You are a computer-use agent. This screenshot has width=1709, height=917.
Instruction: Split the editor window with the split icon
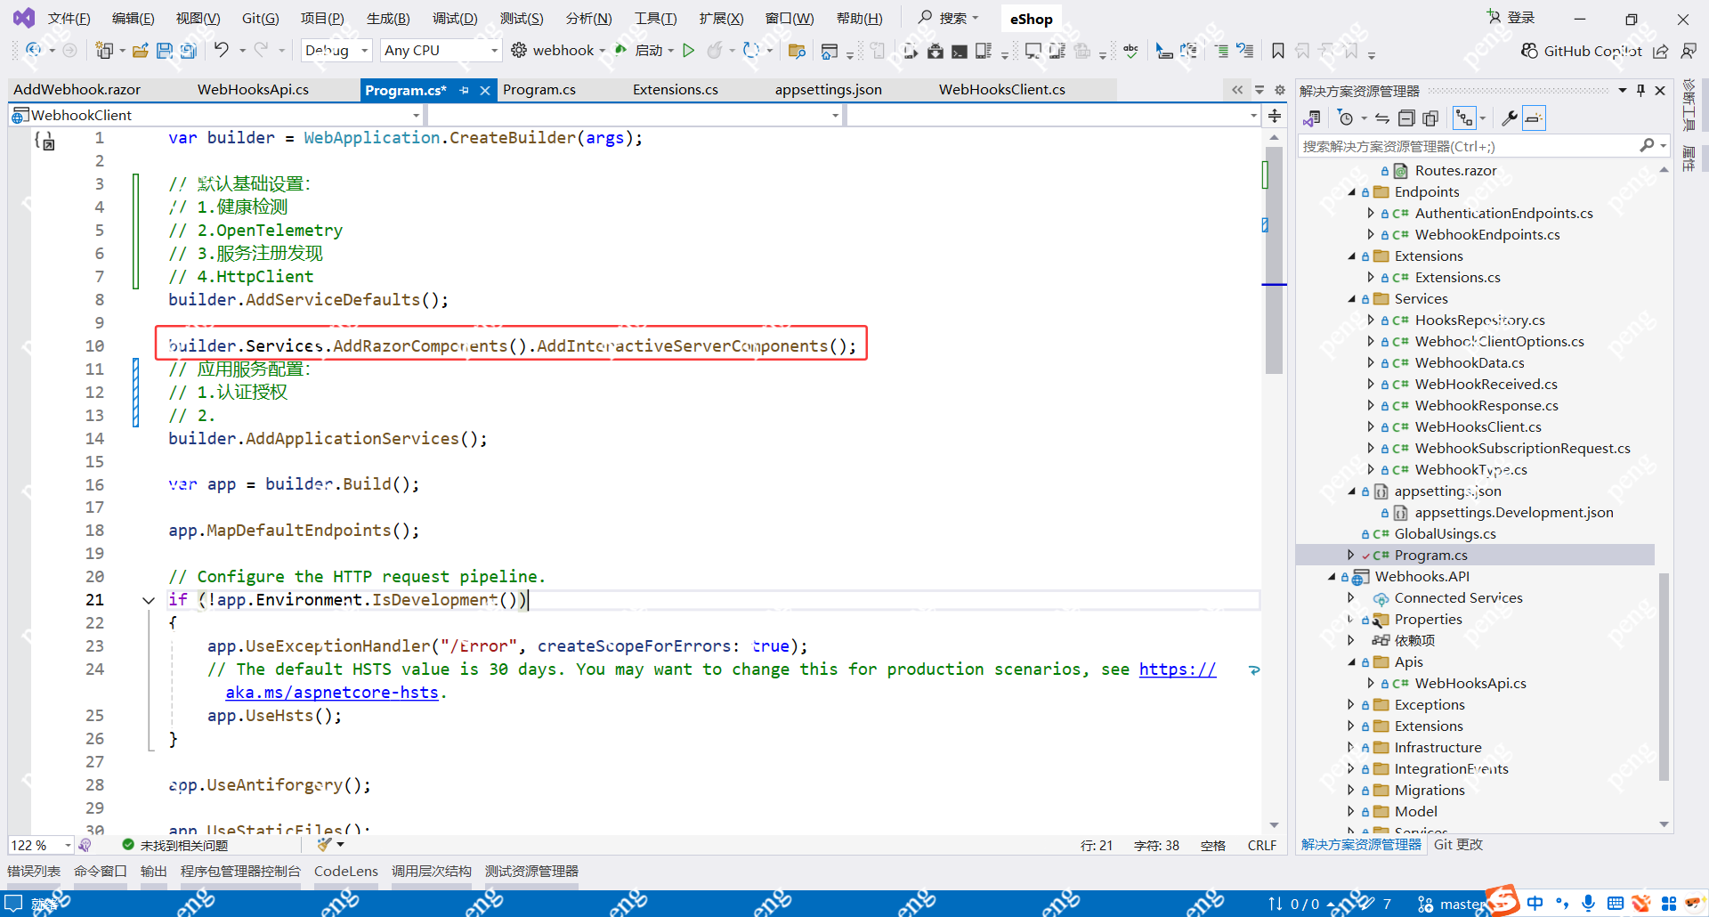click(1275, 115)
